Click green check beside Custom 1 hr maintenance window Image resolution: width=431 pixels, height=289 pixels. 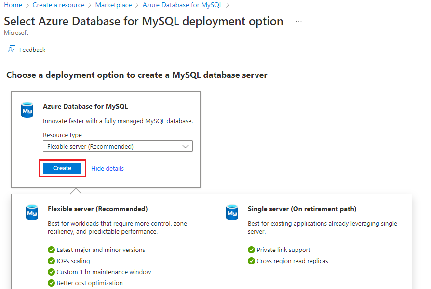(x=51, y=272)
